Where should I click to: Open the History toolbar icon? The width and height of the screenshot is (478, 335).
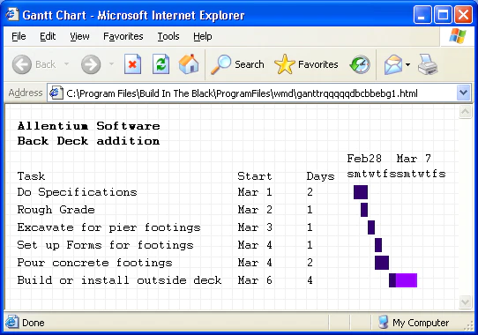click(x=360, y=64)
